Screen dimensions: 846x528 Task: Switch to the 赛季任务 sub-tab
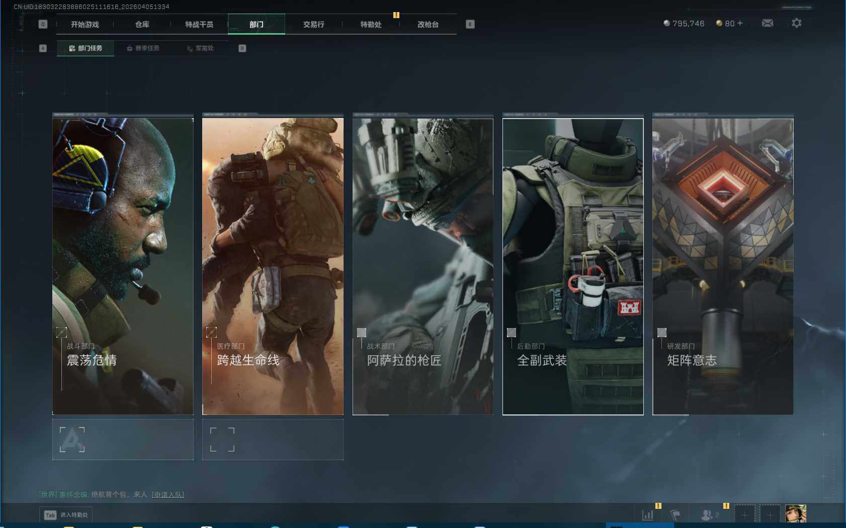click(x=143, y=48)
